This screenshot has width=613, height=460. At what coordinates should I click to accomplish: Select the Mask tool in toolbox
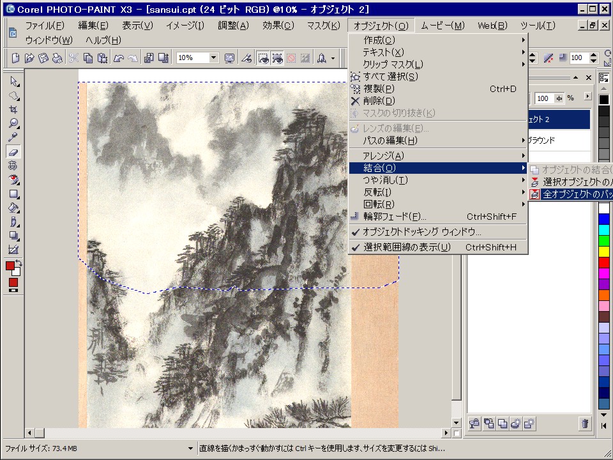(13, 95)
